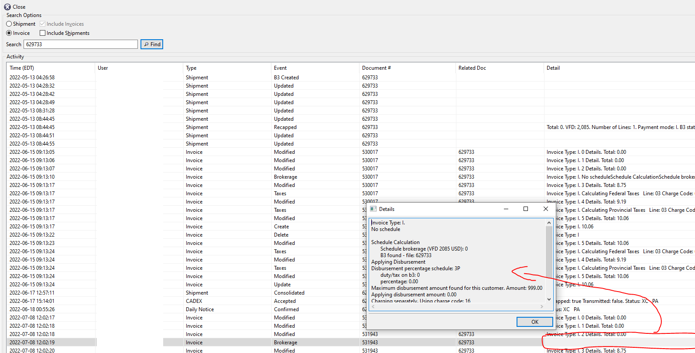Image resolution: width=695 pixels, height=353 pixels.
Task: Sort by the Event column header
Action: click(315, 68)
